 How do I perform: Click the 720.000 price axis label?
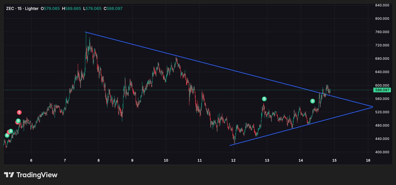tap(382, 45)
